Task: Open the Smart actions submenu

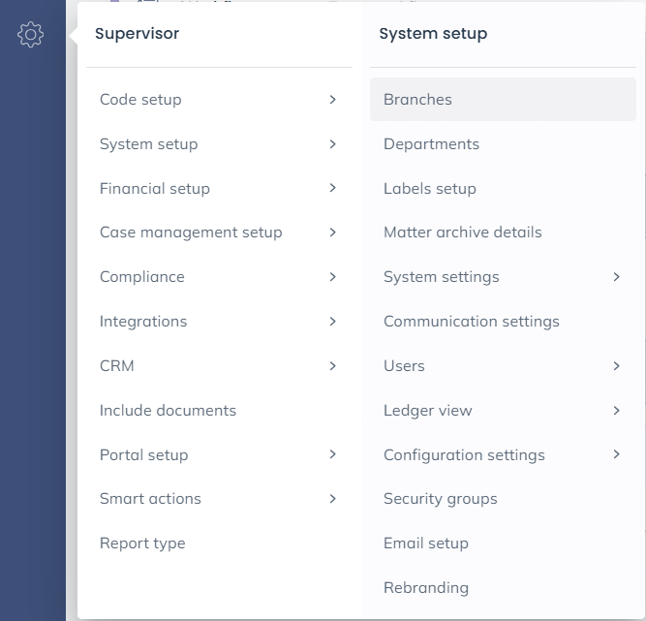Action: 150,499
